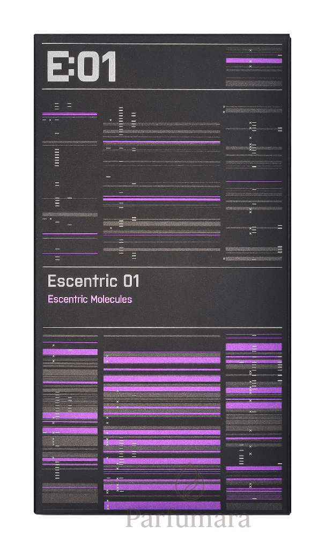This screenshot has height=549, width=325.
Task: Click the purple bar beside the E:01 logo
Action: 254,61
